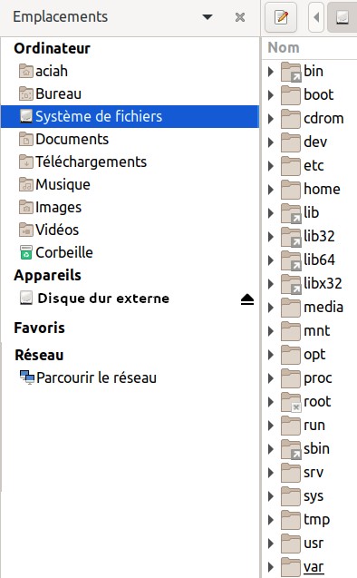Select the aciah home folder icon
This screenshot has height=578, width=357.
[x=25, y=71]
